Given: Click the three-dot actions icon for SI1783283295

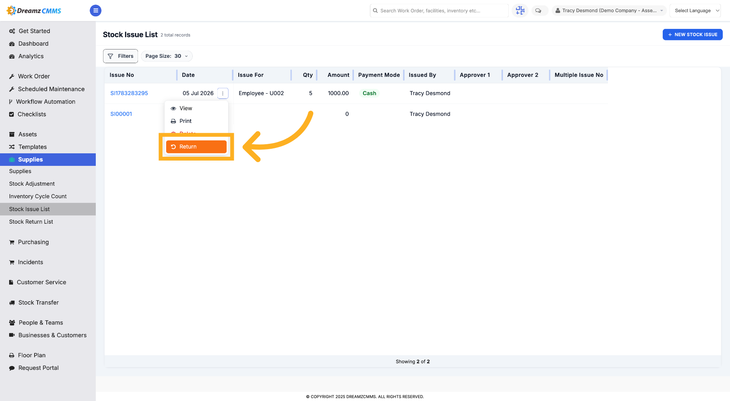Looking at the screenshot, I should pos(223,93).
